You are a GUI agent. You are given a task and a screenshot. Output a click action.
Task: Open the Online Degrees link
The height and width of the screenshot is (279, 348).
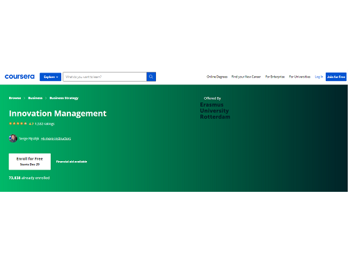click(217, 77)
